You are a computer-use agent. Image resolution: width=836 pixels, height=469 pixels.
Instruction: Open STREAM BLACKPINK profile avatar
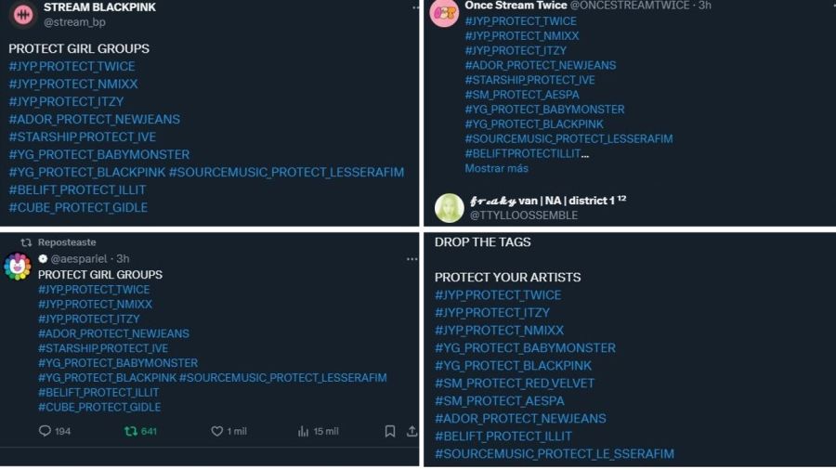(x=22, y=14)
